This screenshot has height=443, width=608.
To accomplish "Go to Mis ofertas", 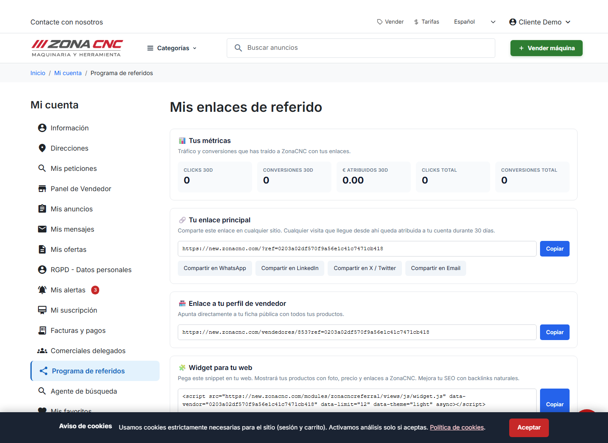I will pyautogui.click(x=95, y=249).
